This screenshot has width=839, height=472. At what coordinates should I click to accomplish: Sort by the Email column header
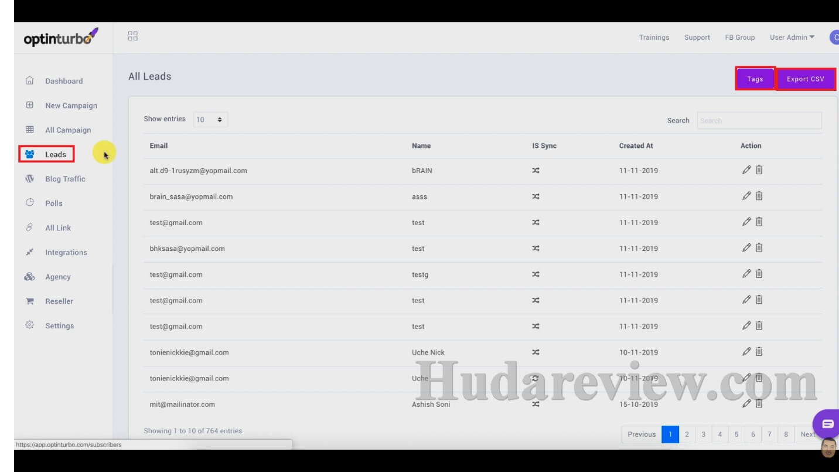tap(159, 145)
